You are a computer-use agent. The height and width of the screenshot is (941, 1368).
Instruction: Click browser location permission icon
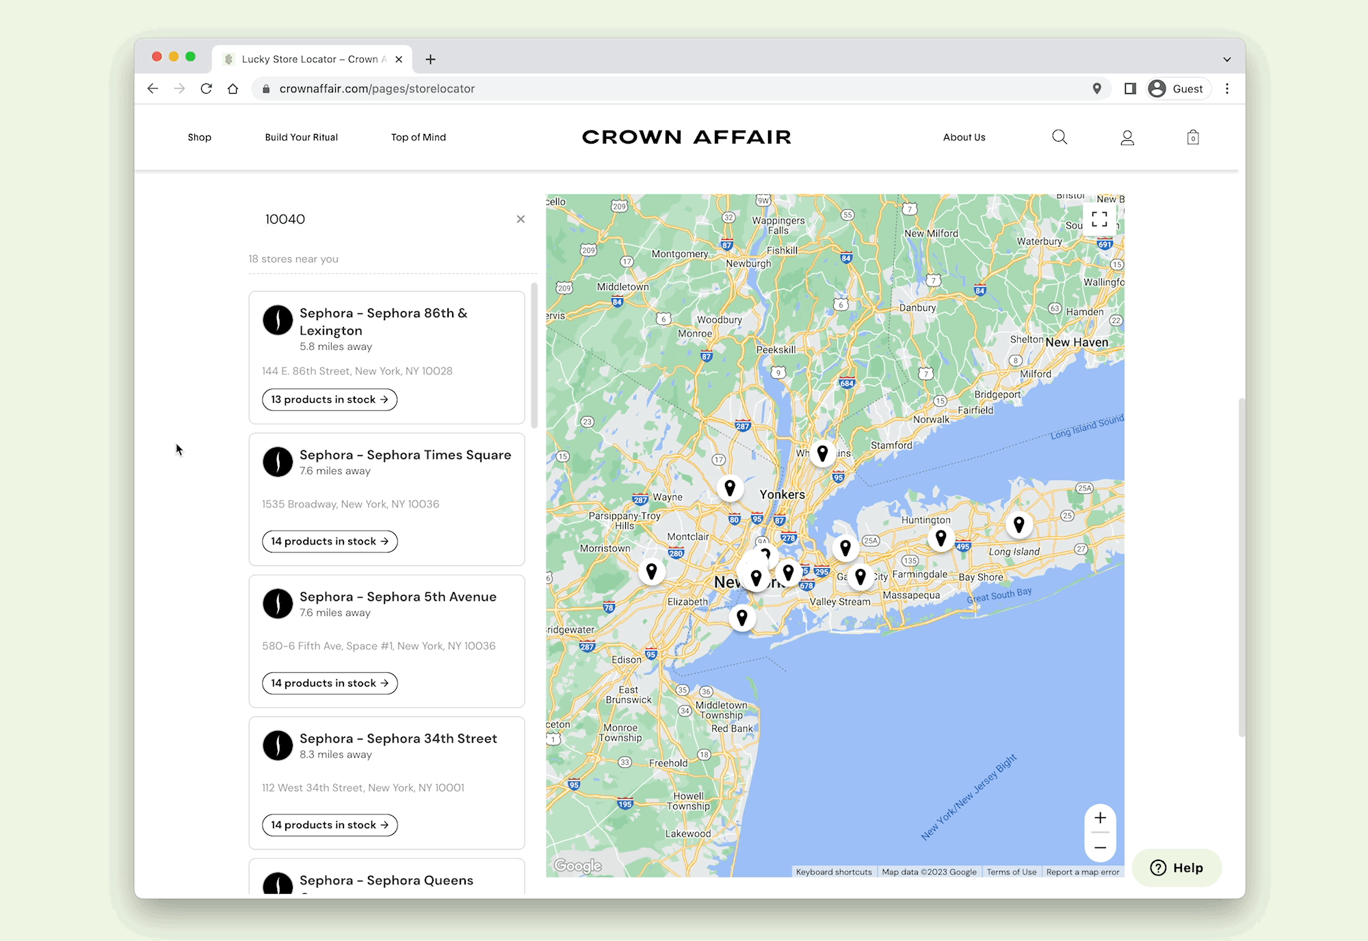1096,88
